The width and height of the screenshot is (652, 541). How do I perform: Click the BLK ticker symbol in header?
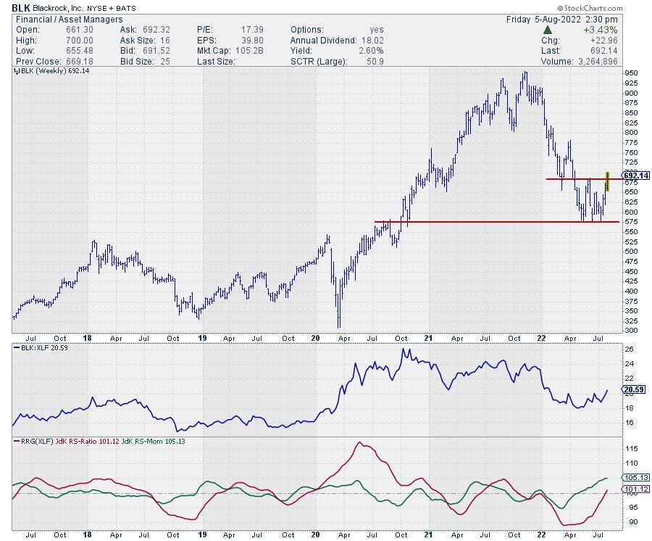tap(20, 7)
